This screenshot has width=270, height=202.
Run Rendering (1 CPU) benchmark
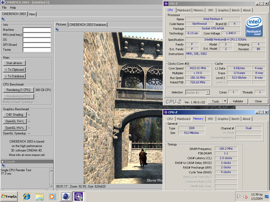tap(18, 90)
